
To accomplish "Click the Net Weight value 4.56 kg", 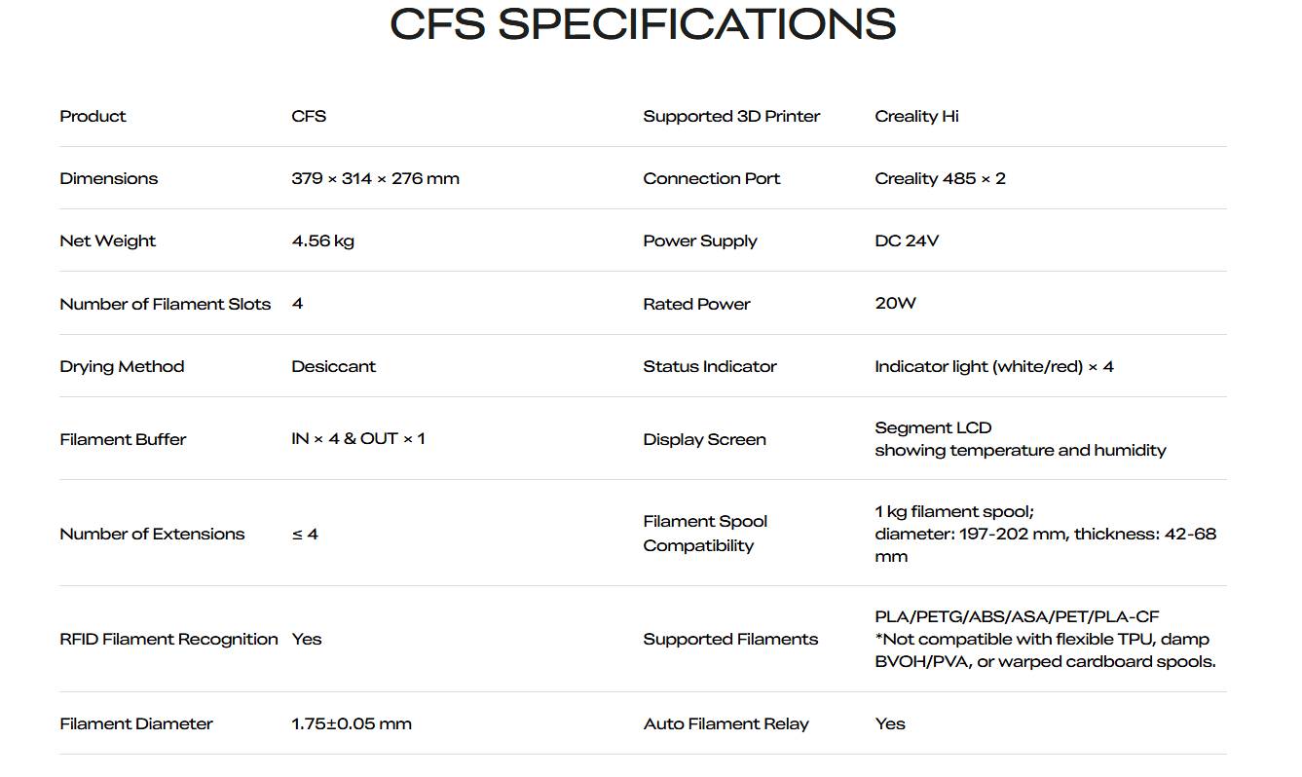I will tap(322, 240).
